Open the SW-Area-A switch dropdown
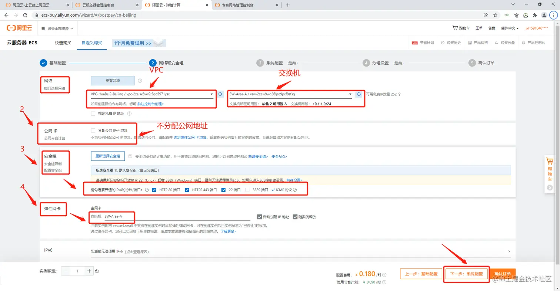This screenshot has width=560, height=291. point(290,94)
